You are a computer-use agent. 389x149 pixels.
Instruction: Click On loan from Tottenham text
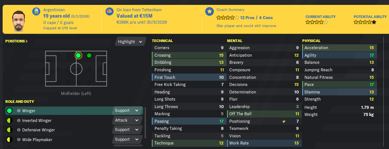pos(139,10)
